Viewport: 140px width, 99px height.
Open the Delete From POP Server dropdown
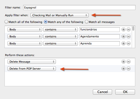pos(32,69)
